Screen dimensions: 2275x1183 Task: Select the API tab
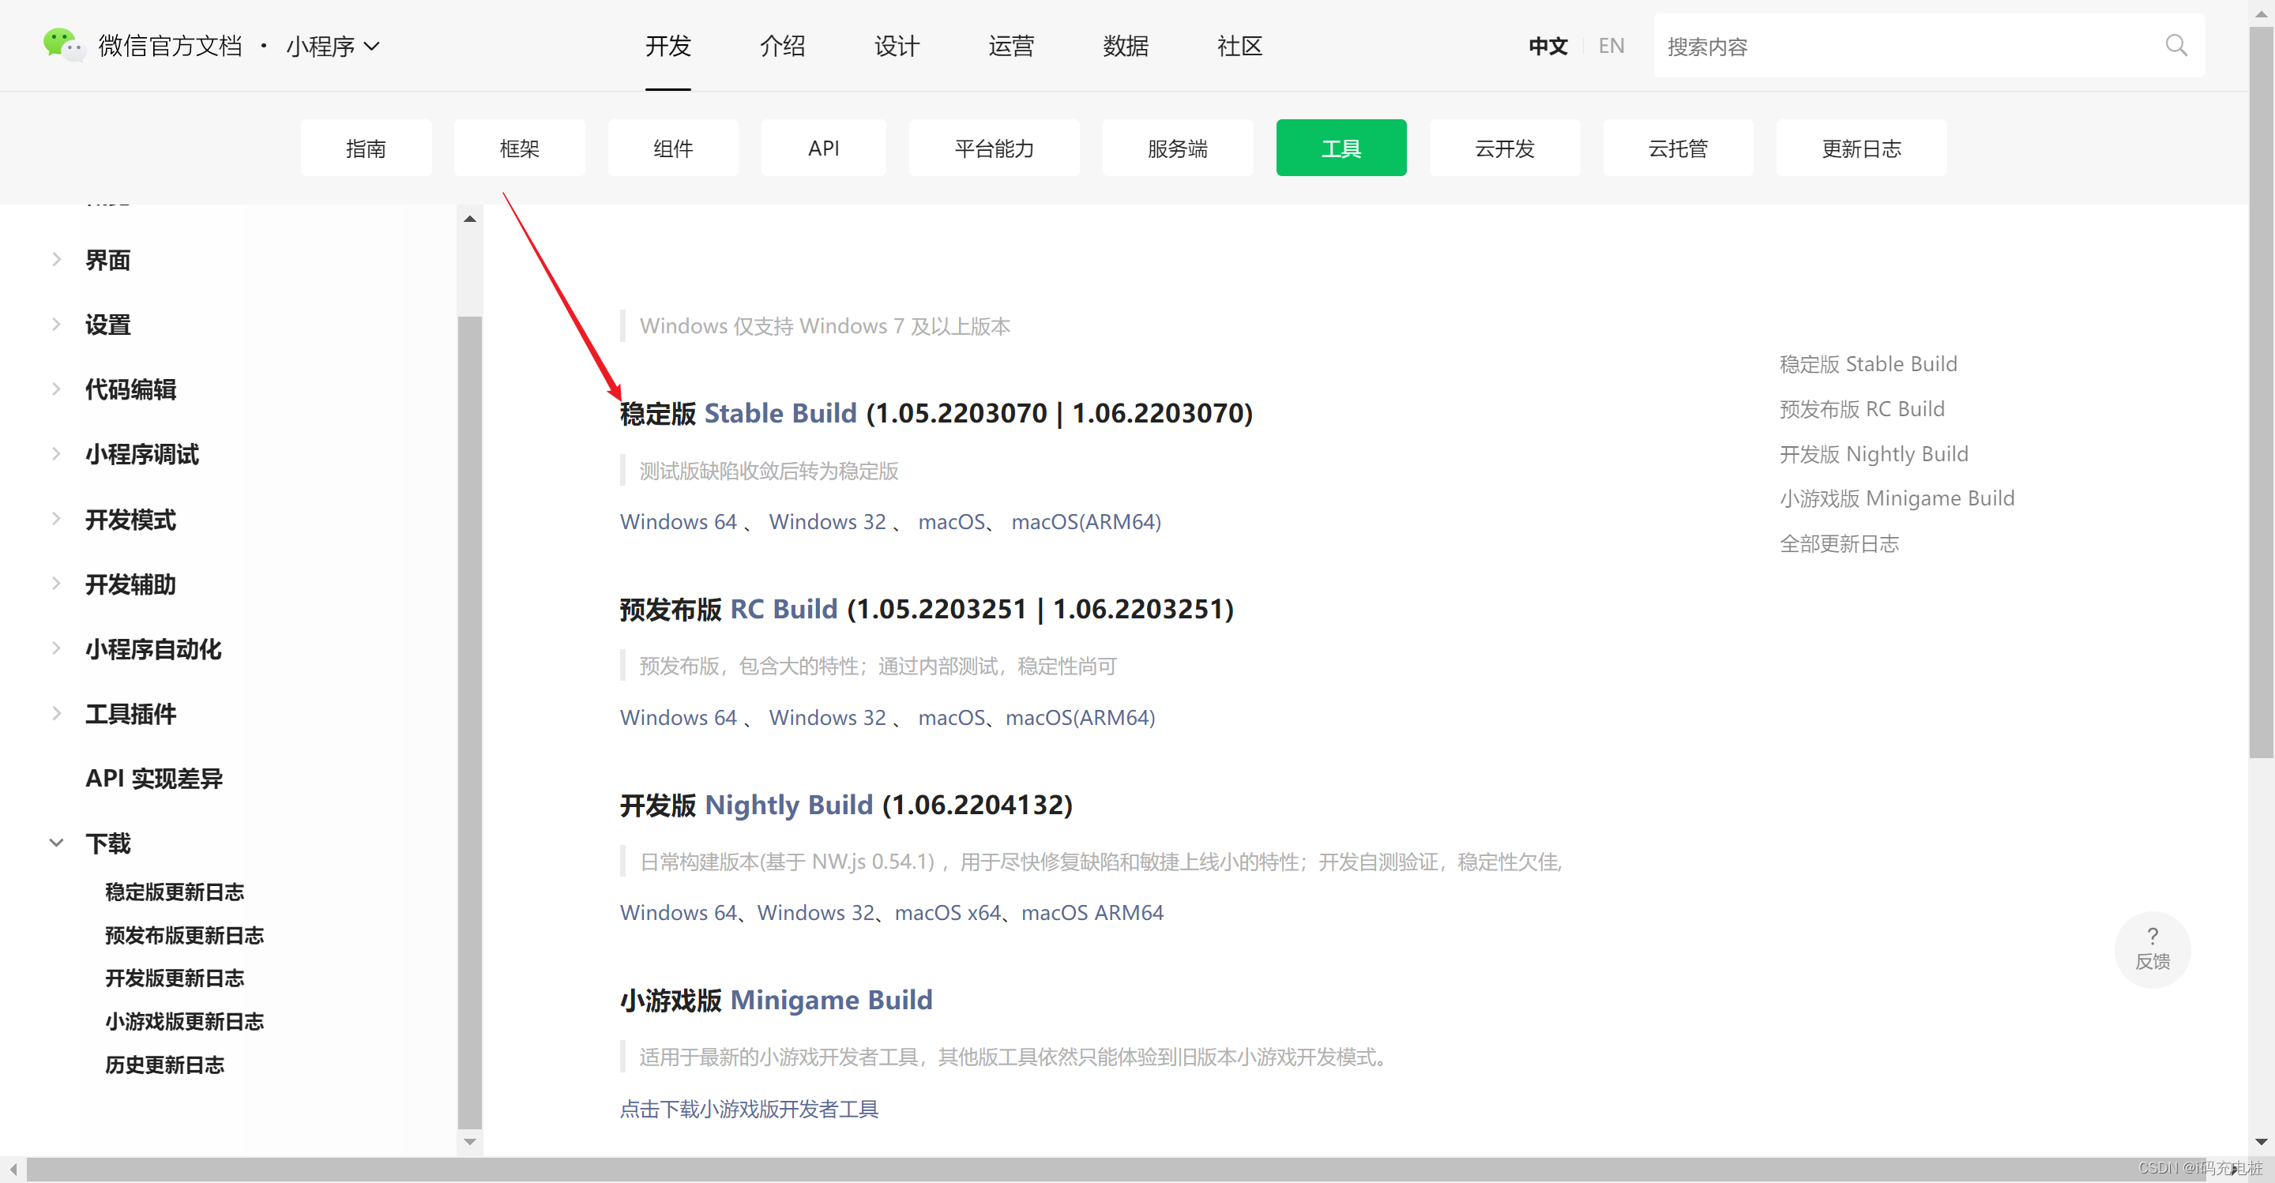[823, 148]
